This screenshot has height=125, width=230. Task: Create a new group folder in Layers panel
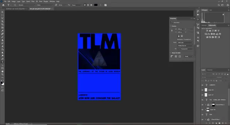click(x=220, y=123)
